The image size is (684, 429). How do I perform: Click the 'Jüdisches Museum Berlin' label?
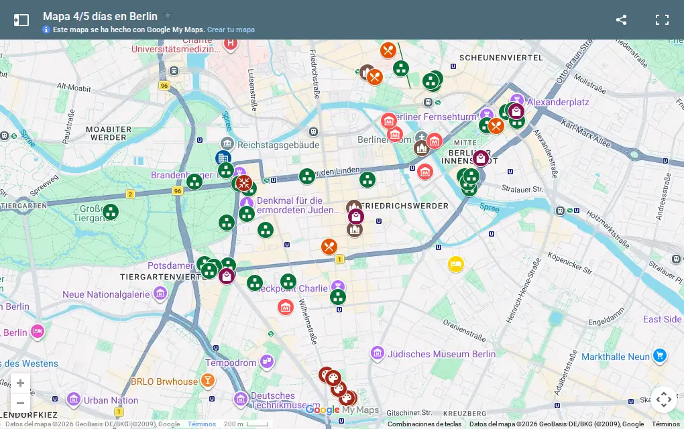click(441, 354)
